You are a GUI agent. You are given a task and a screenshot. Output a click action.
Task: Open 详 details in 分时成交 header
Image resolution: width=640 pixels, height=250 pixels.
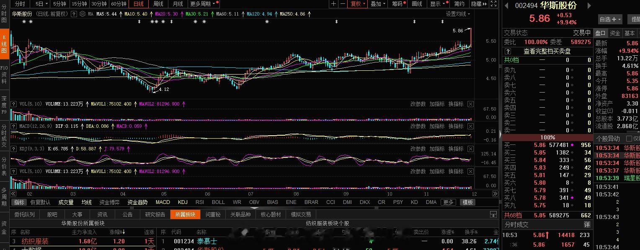point(587,224)
